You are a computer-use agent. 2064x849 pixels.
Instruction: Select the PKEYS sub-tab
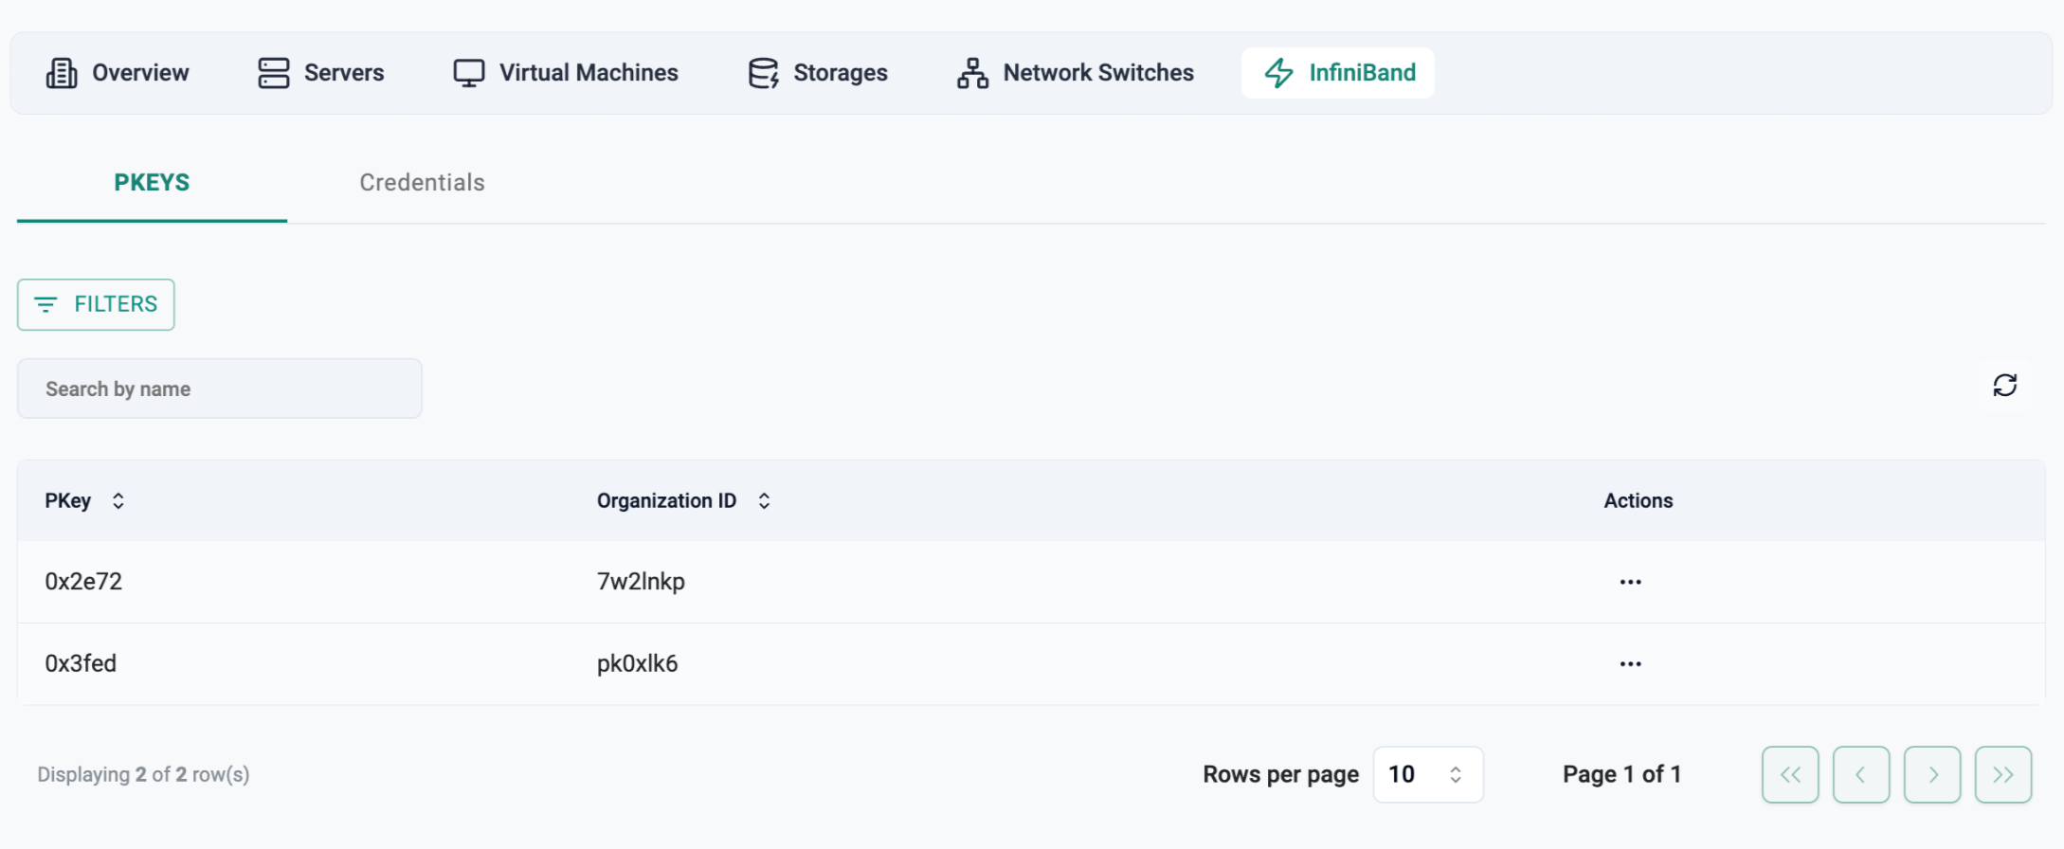pos(152,183)
